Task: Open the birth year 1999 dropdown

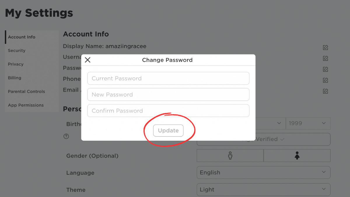Action: click(x=308, y=123)
